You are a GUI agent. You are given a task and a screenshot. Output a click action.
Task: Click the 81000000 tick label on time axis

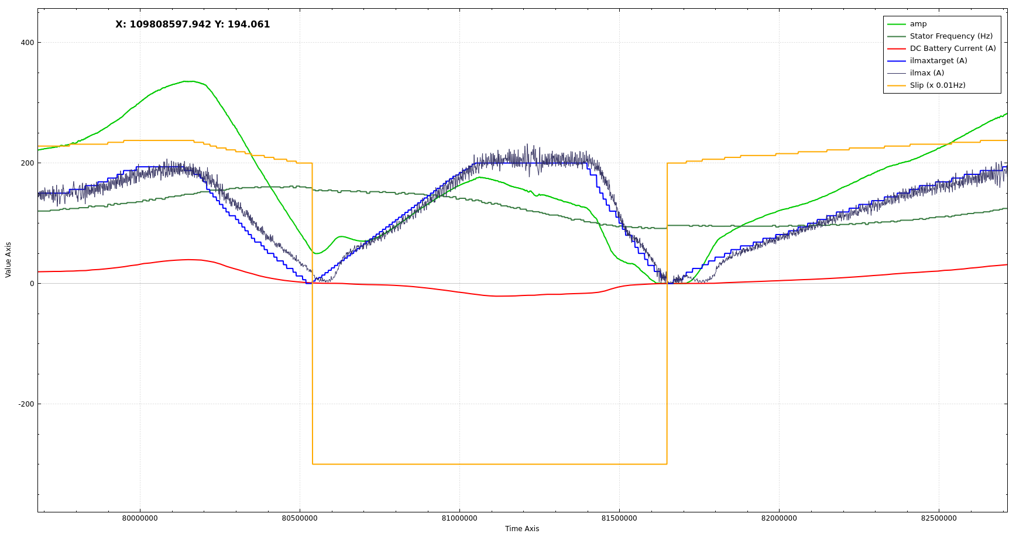pos(459,518)
